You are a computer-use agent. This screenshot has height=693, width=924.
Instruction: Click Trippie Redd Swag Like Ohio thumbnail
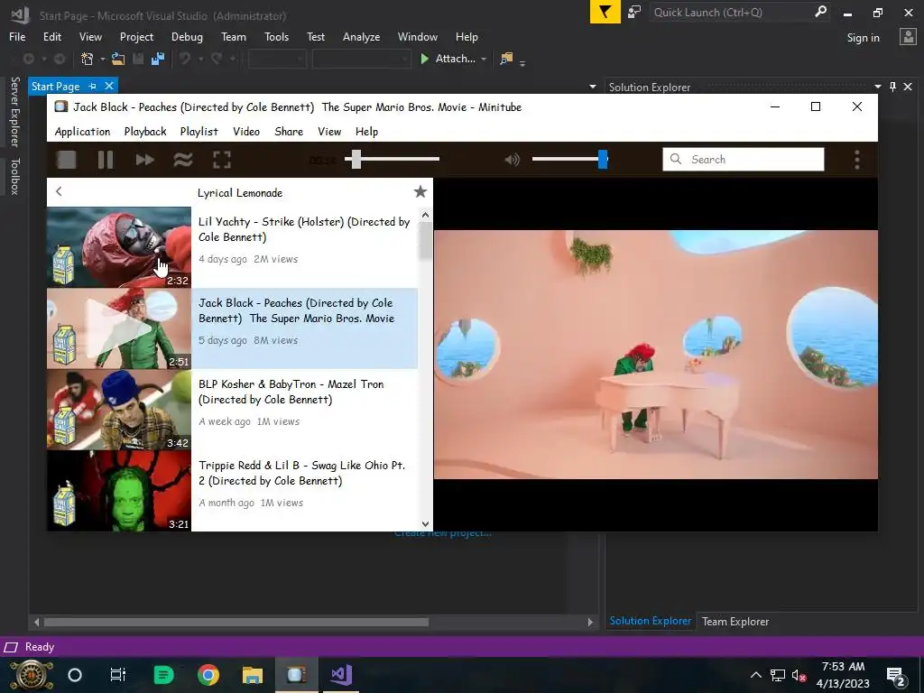tap(119, 491)
